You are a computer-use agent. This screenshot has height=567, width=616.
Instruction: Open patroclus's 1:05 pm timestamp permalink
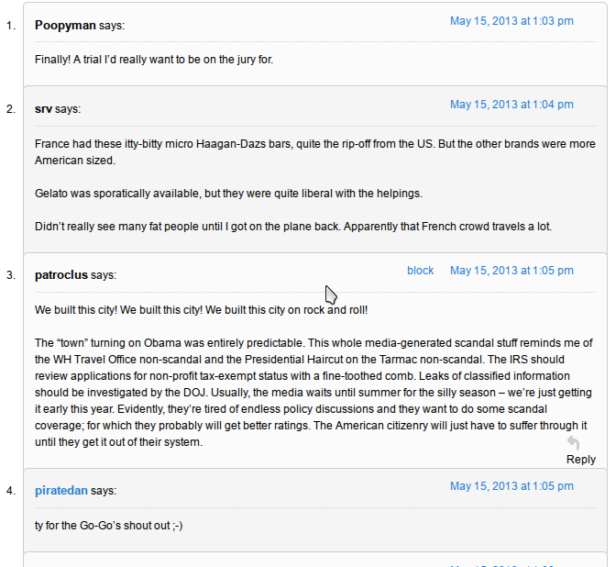point(511,271)
